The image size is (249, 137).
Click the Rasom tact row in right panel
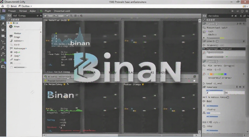(217, 28)
